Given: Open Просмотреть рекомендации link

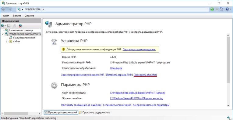Looking at the screenshot, I should pos(139,49).
